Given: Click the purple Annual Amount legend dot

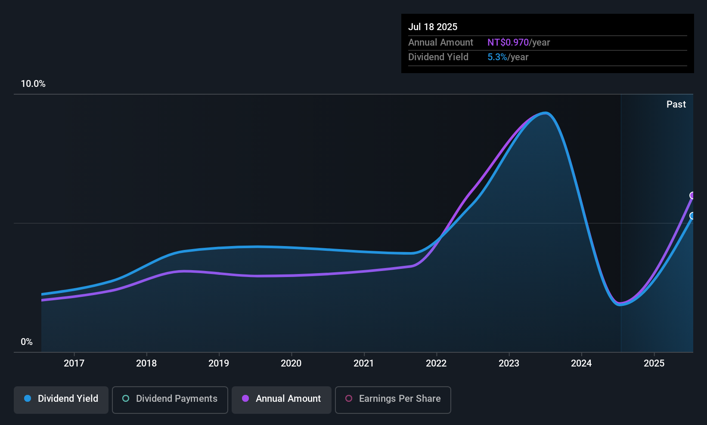Looking at the screenshot, I should 245,399.
